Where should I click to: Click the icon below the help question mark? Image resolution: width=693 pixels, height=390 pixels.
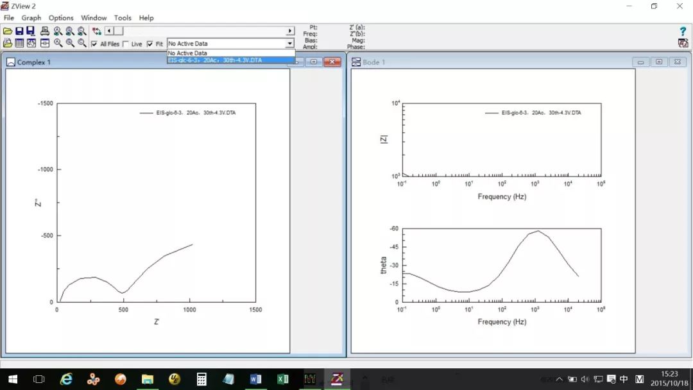pos(683,43)
